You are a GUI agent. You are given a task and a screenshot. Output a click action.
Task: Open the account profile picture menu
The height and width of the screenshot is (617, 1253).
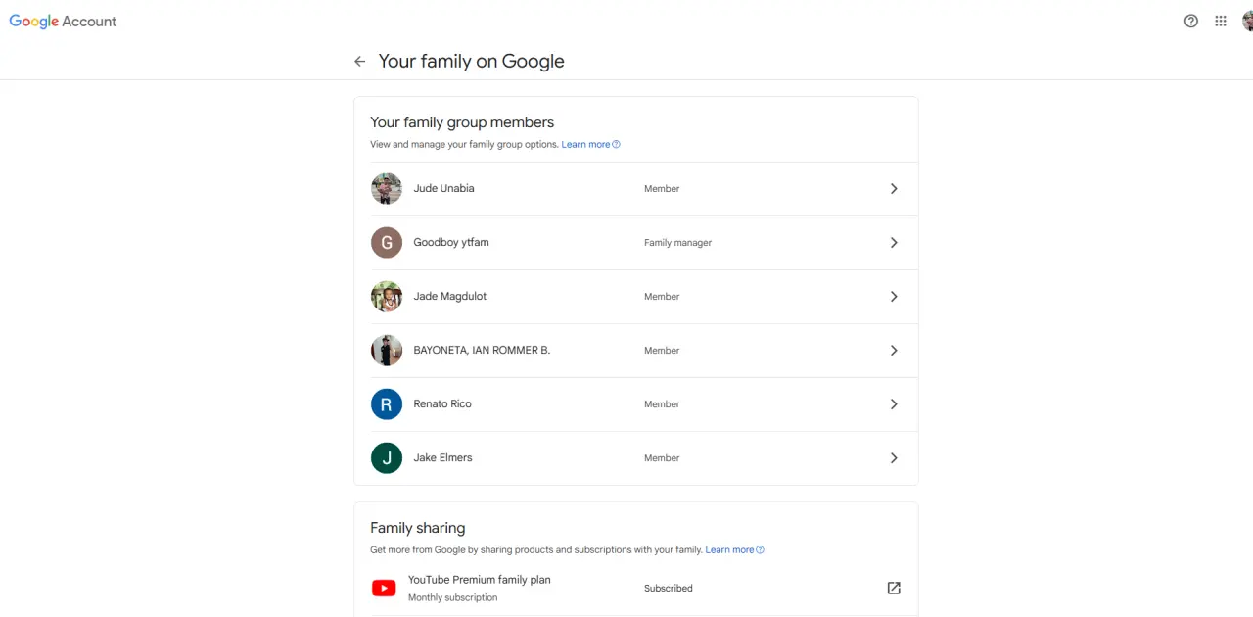coord(1247,21)
